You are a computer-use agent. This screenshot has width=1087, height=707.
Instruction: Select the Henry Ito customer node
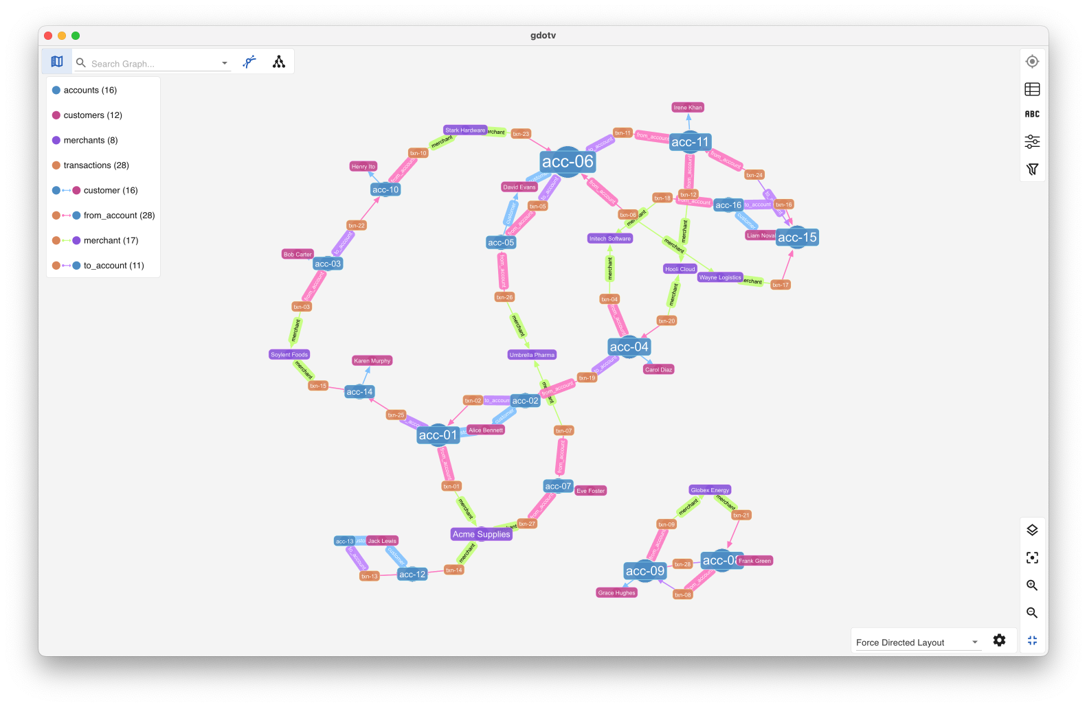point(363,166)
